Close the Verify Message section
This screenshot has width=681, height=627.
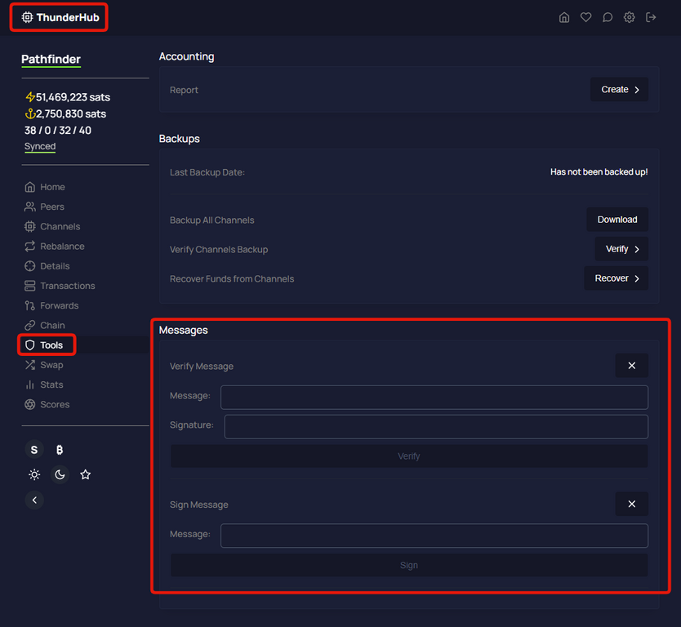pos(631,366)
